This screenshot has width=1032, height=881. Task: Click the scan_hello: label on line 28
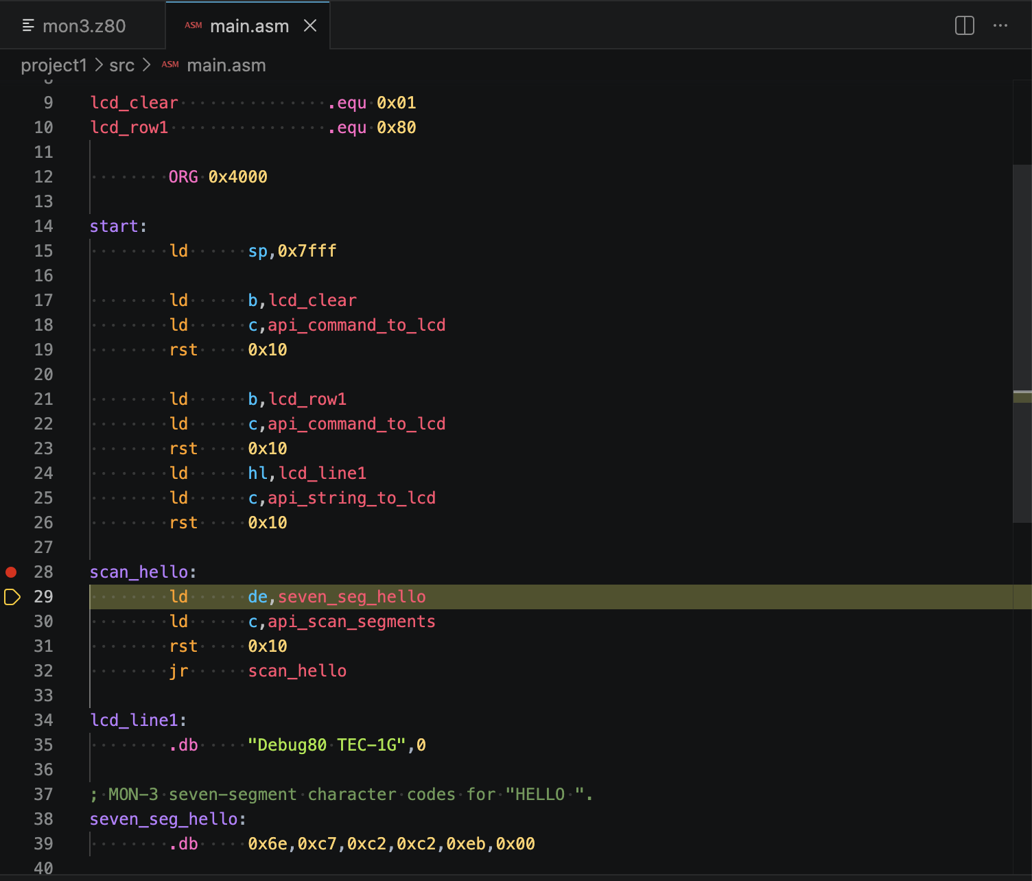pyautogui.click(x=143, y=572)
